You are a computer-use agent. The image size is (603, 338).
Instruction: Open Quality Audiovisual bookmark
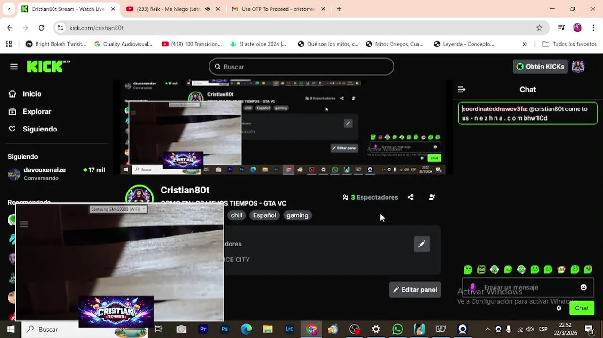point(123,44)
